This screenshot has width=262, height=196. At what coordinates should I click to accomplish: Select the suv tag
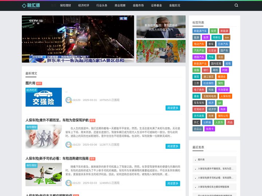point(227,37)
